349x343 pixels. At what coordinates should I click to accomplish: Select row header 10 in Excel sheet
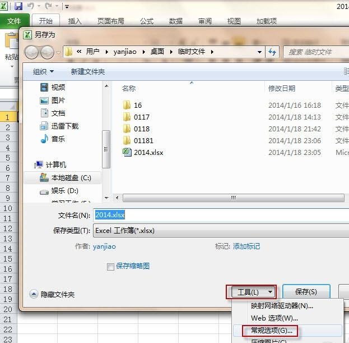pyautogui.click(x=8, y=208)
